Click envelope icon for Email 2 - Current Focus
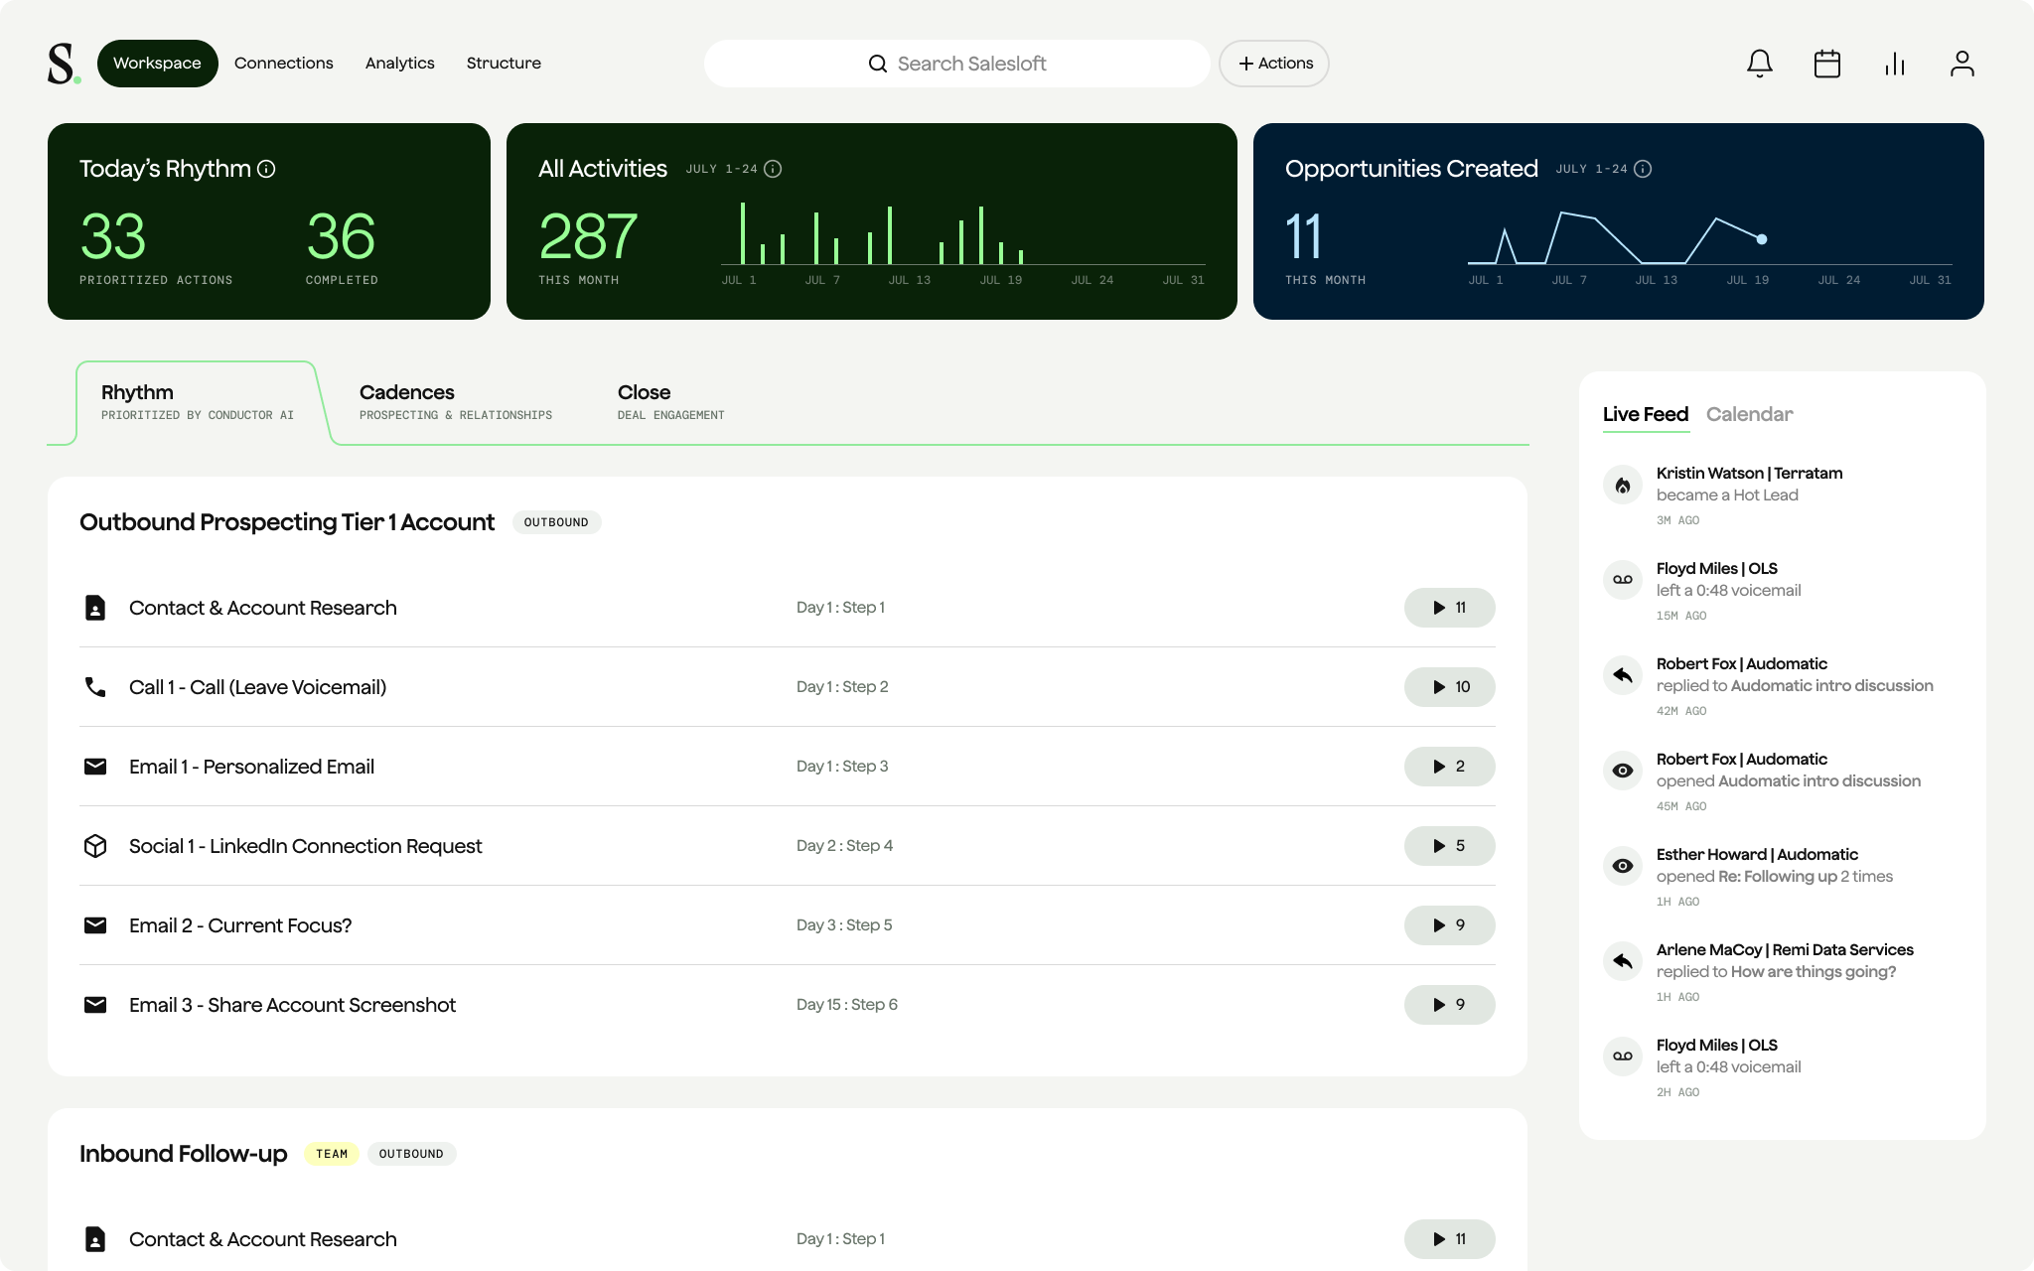The image size is (2034, 1271). tap(95, 925)
